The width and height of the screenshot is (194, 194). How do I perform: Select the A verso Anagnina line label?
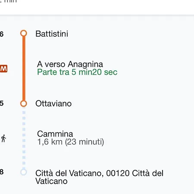70,64
